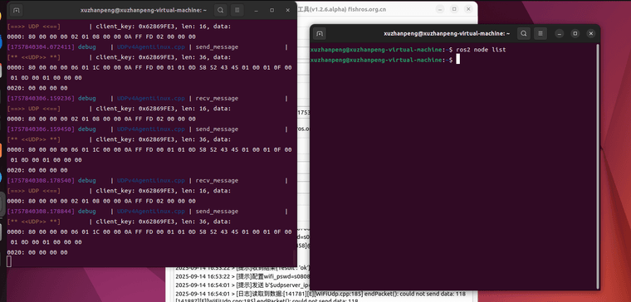Click send_message on the 1757840308.178844 line
The image size is (631, 302).
[x=217, y=212]
